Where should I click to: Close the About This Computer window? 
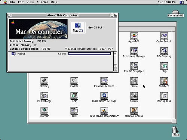coord(9,15)
